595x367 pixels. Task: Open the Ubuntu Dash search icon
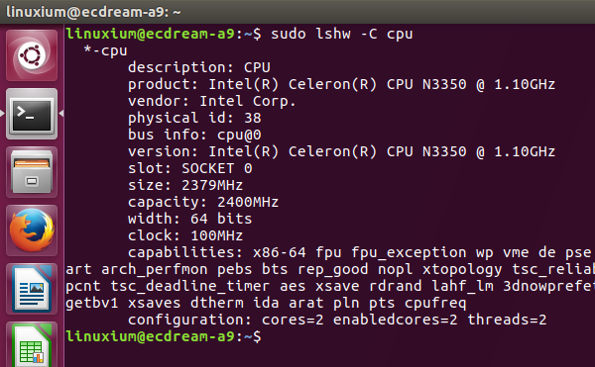32,55
